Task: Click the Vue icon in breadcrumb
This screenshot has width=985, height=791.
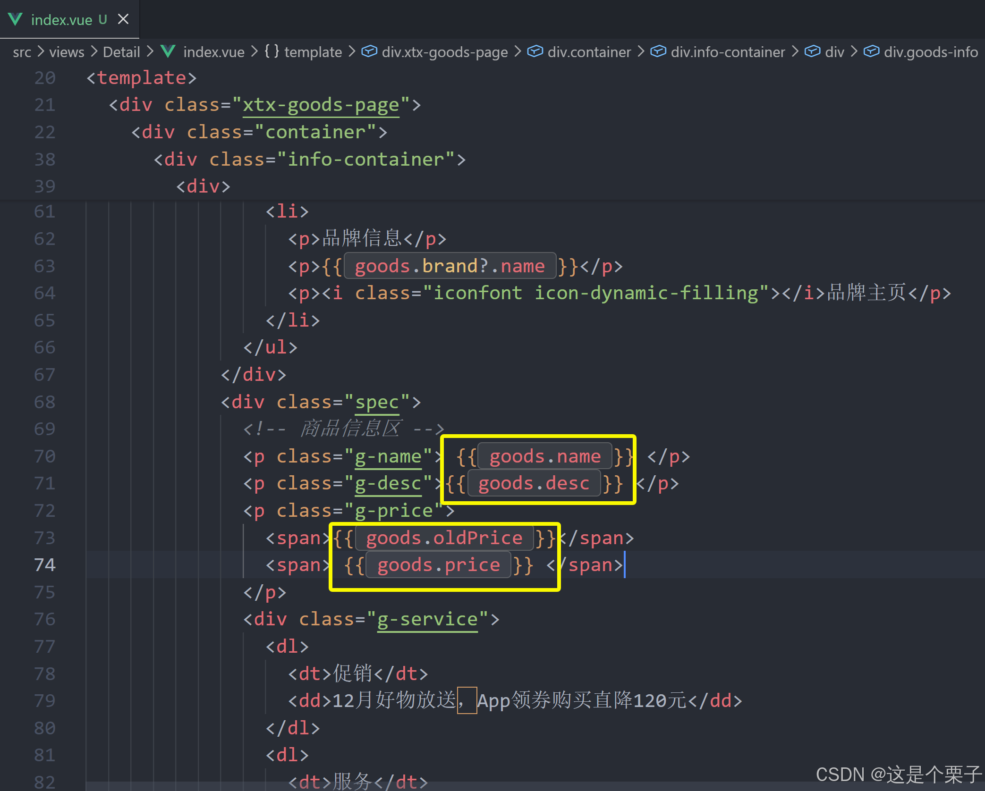Action: click(168, 51)
